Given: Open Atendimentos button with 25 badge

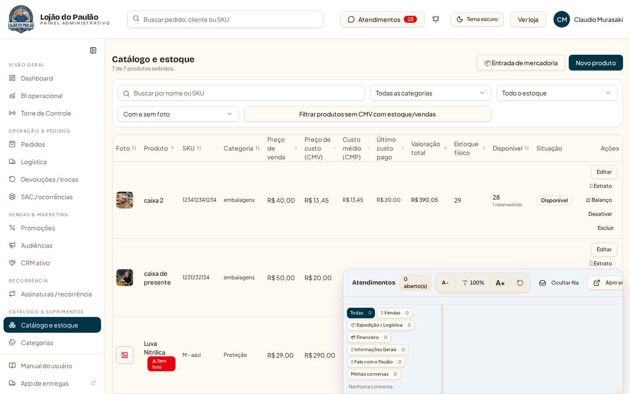Looking at the screenshot, I should pos(382,19).
